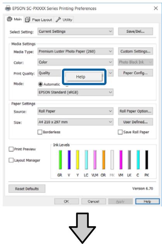The width and height of the screenshot is (162, 244).
Task: Click the V violet ink level bar
Action: [x=69, y=160]
